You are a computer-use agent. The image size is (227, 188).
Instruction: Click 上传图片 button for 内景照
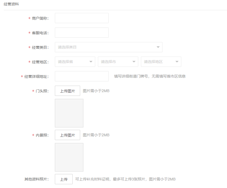(68, 135)
